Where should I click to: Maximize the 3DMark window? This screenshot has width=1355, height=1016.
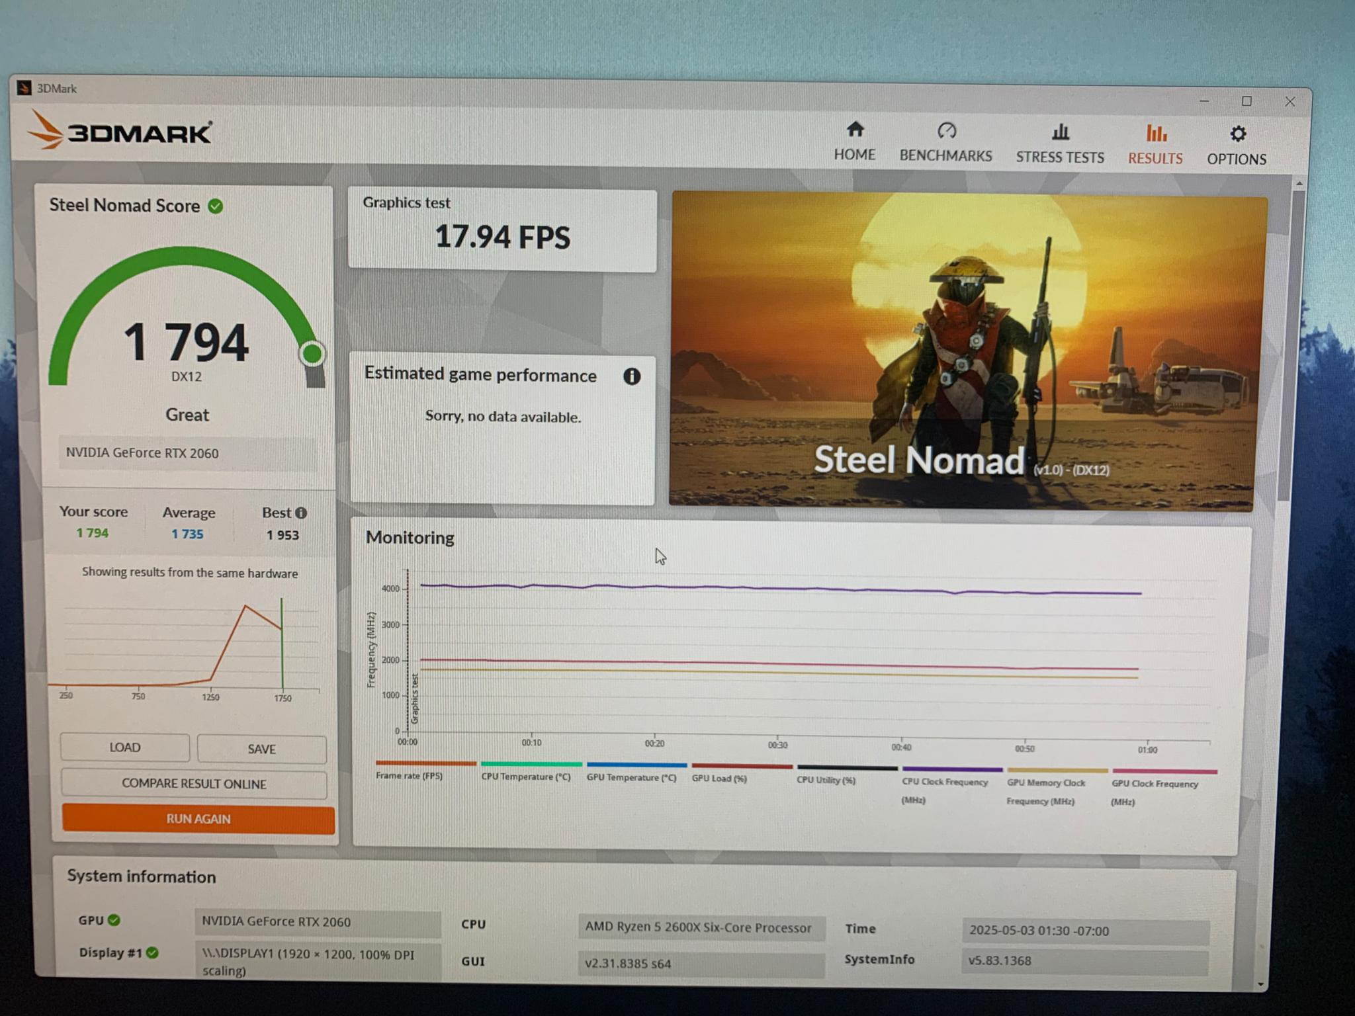point(1246,101)
